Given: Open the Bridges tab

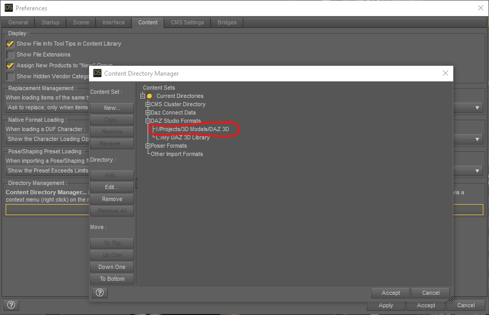Looking at the screenshot, I should click(x=227, y=22).
